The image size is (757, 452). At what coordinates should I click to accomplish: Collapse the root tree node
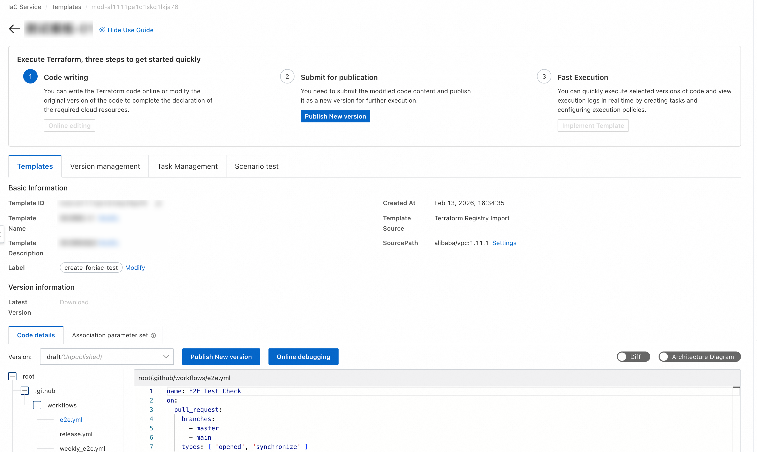click(12, 376)
